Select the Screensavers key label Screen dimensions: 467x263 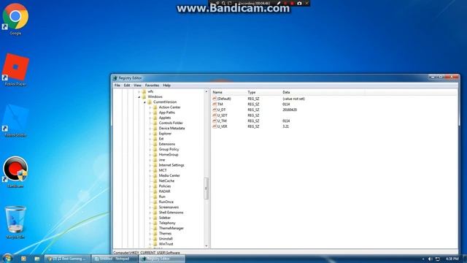coord(169,207)
